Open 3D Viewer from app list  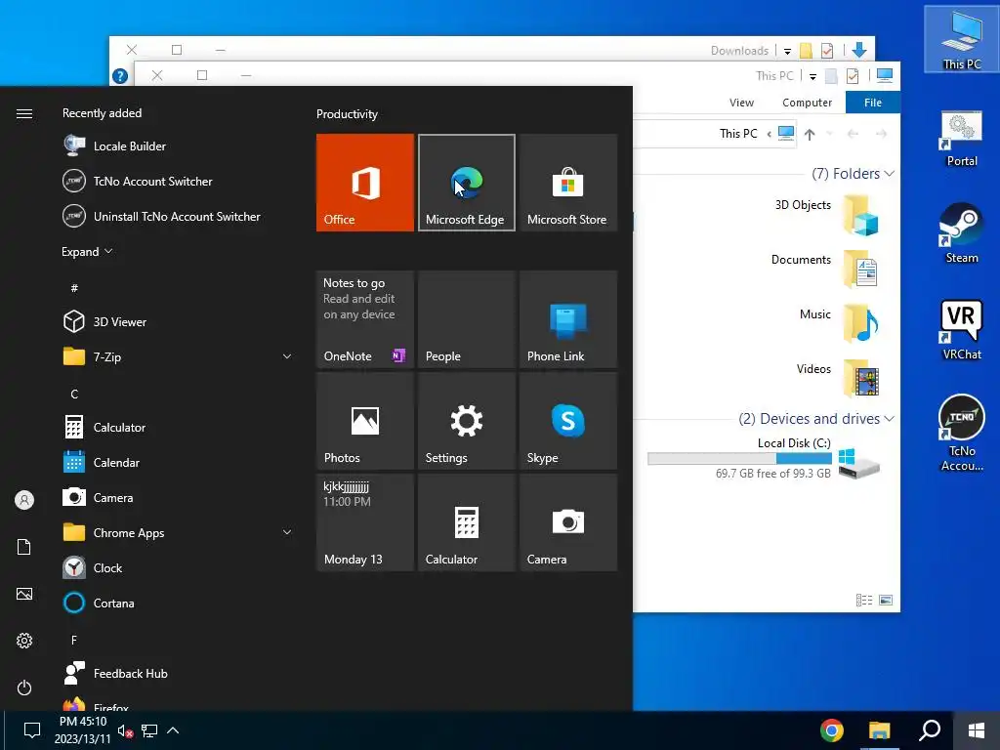point(179,321)
